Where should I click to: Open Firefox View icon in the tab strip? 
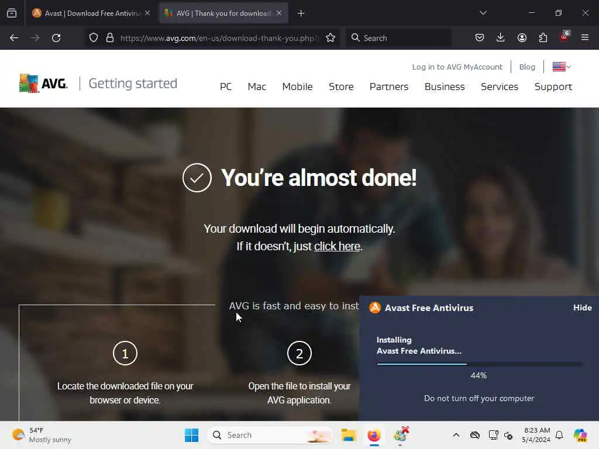[12, 13]
